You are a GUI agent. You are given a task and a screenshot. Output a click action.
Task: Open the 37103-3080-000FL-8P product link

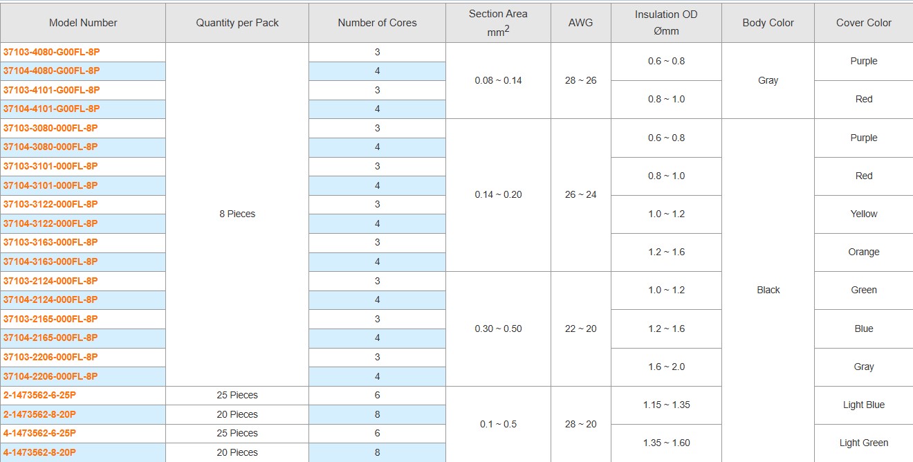click(x=50, y=128)
